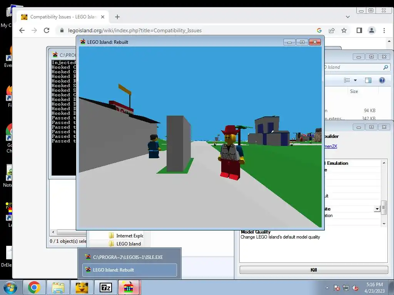394x295 pixels.
Task: Click the LEGO Island face taskbar icon
Action: coord(82,287)
